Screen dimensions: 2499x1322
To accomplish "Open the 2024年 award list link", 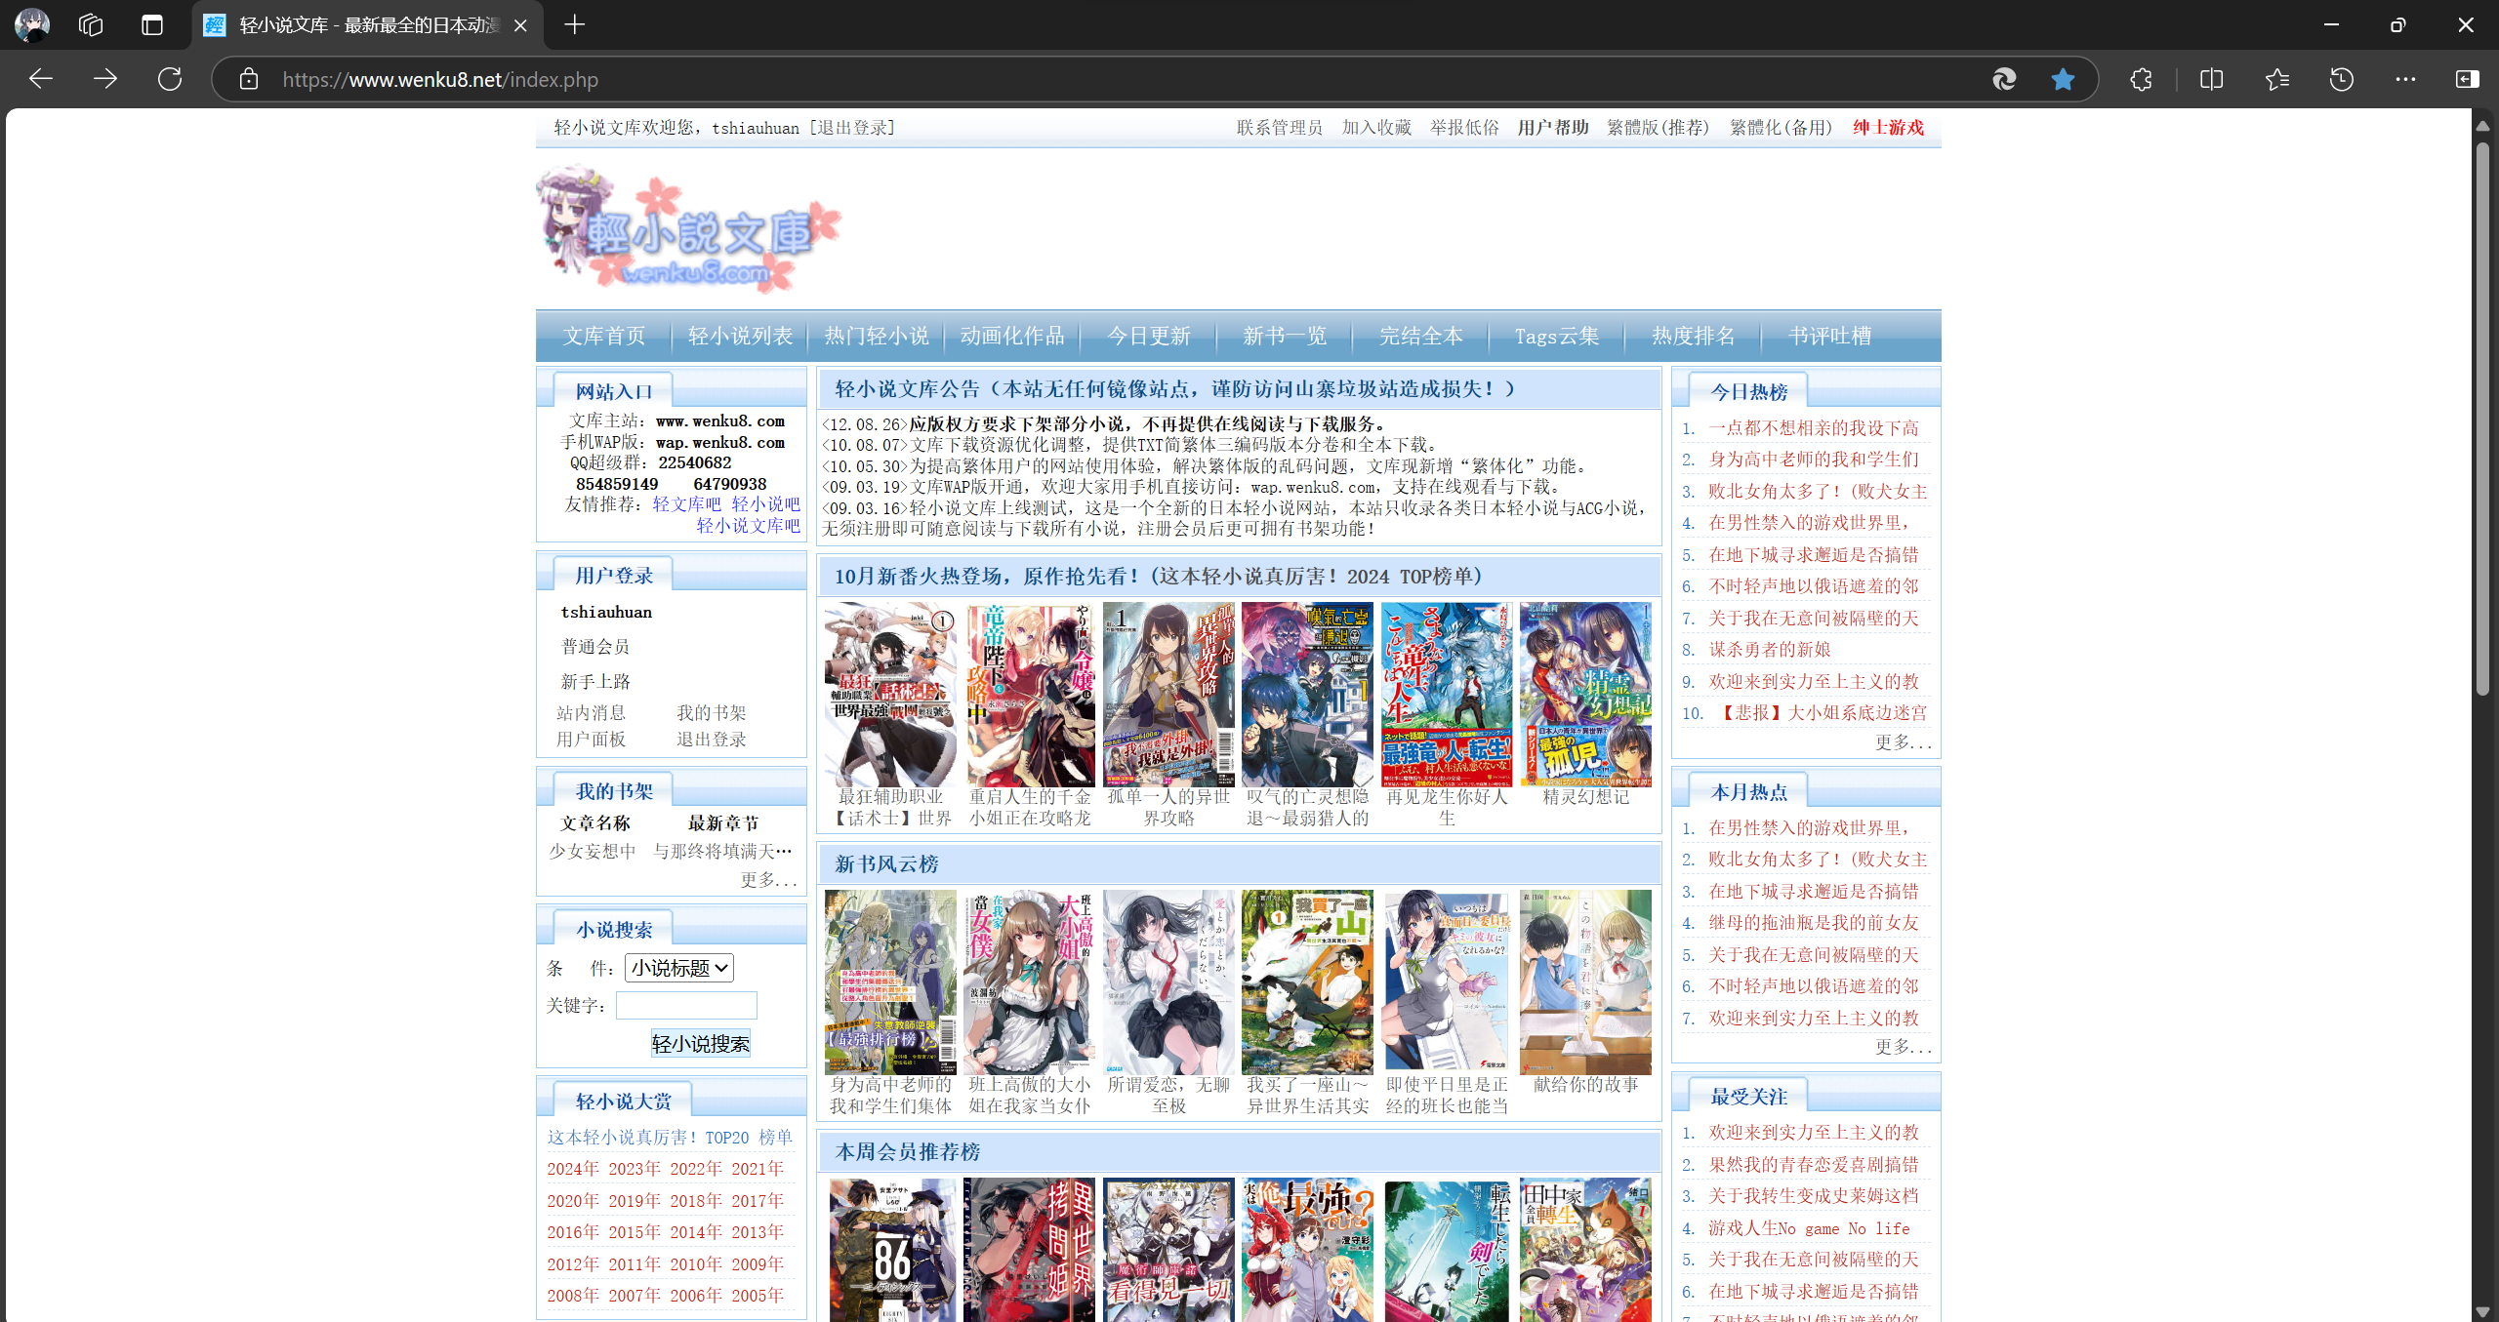I will pyautogui.click(x=573, y=1169).
